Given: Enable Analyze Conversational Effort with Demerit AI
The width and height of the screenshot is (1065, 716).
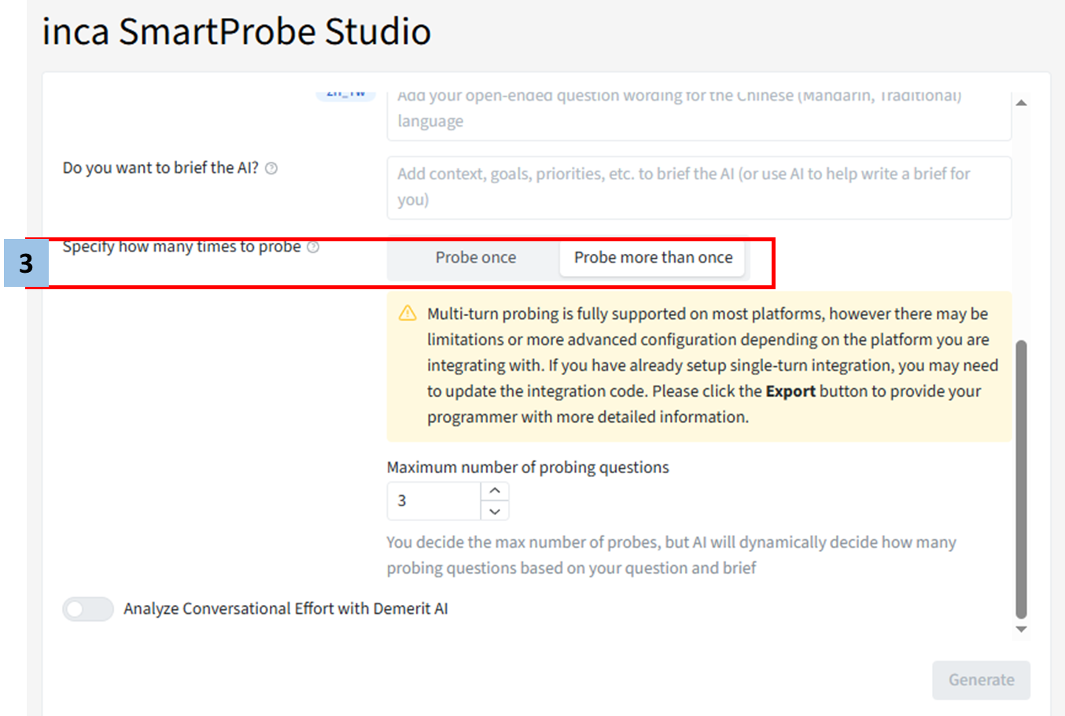Looking at the screenshot, I should point(88,609).
